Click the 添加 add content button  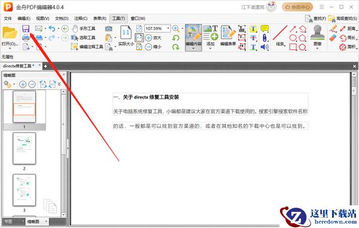point(211,35)
